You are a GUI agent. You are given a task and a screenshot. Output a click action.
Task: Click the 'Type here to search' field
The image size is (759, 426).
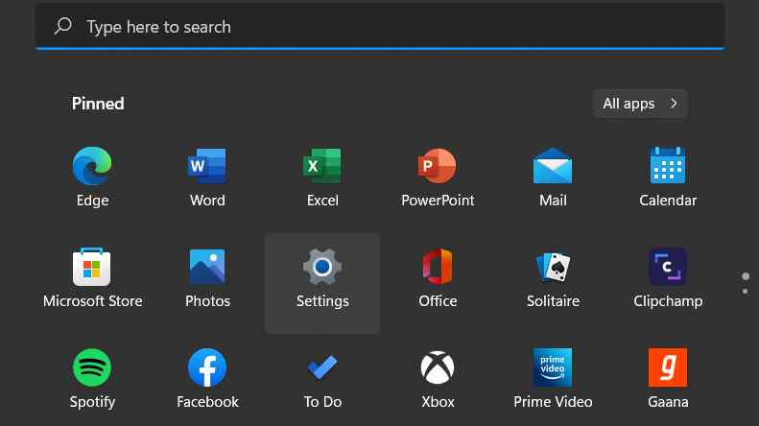(x=380, y=26)
